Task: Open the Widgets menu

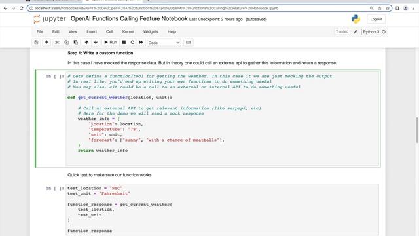Action: (151, 31)
